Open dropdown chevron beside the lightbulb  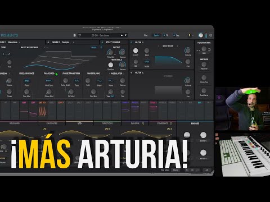click(193, 35)
